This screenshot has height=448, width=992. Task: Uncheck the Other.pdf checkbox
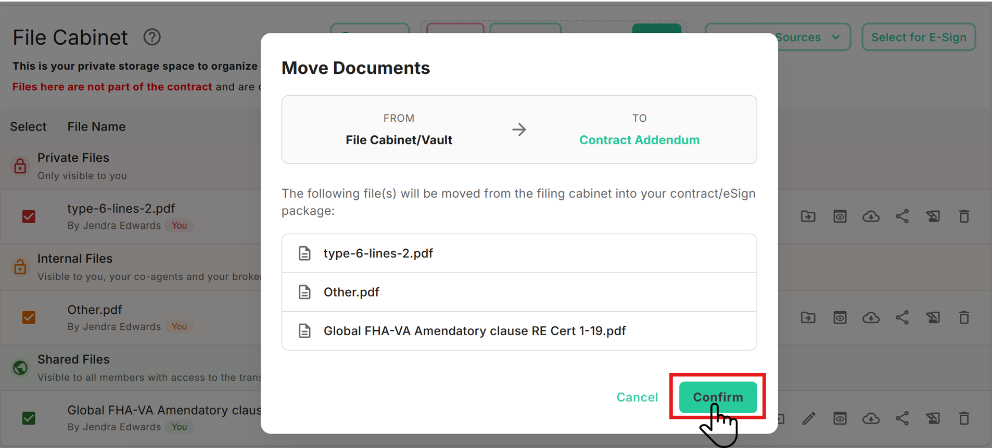pos(29,317)
